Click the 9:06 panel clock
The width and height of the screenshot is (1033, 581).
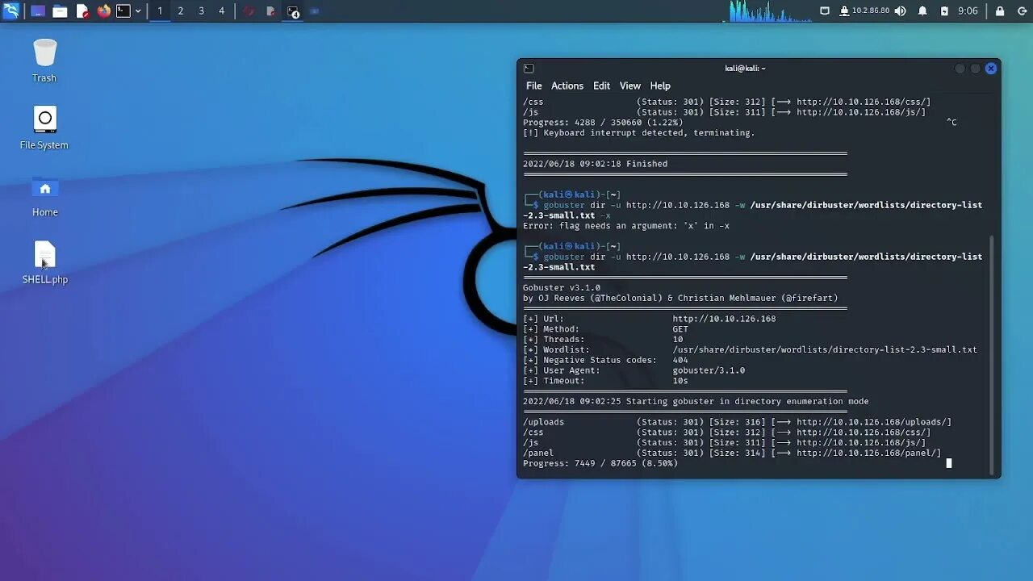tap(968, 11)
